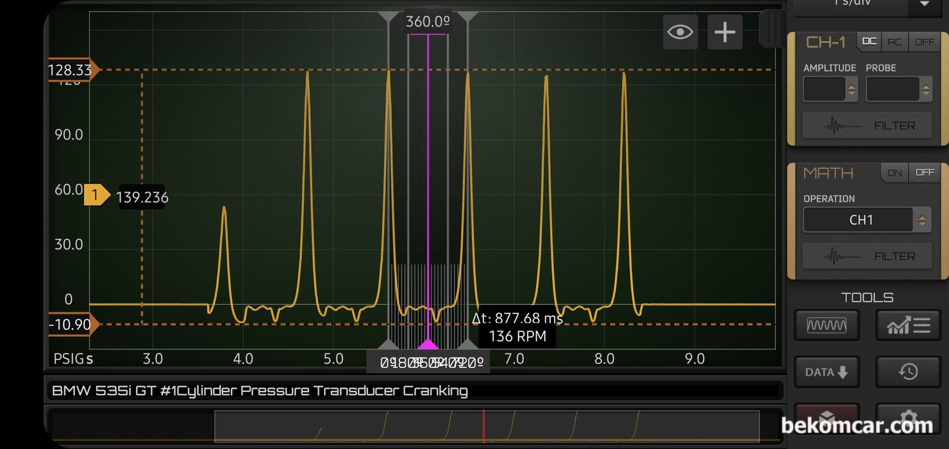The width and height of the screenshot is (949, 449).
Task: Click the MATH FILTER button
Action: 868,257
